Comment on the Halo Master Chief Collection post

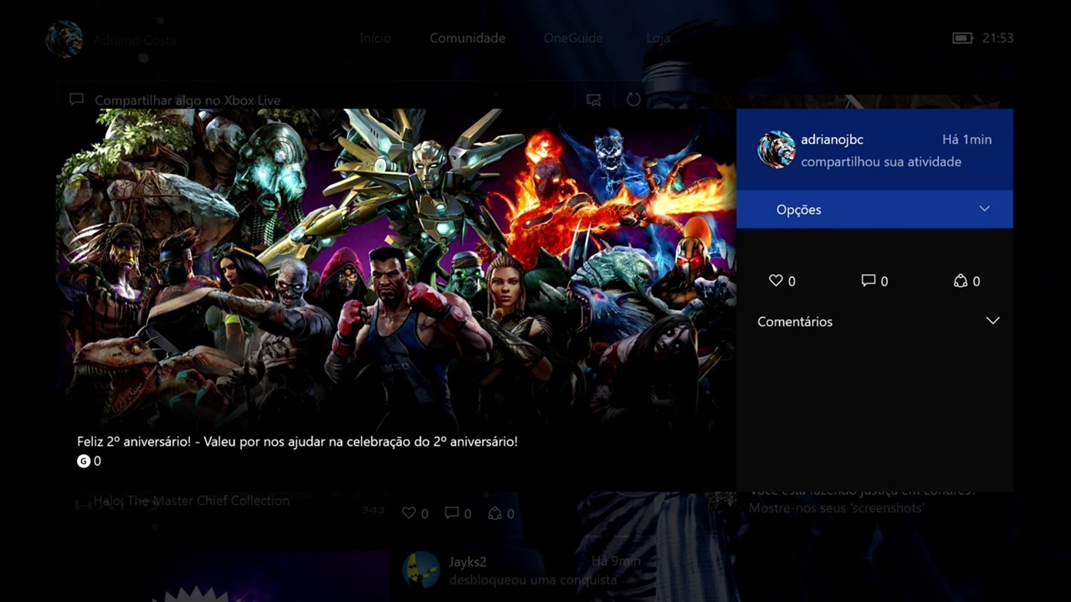452,513
